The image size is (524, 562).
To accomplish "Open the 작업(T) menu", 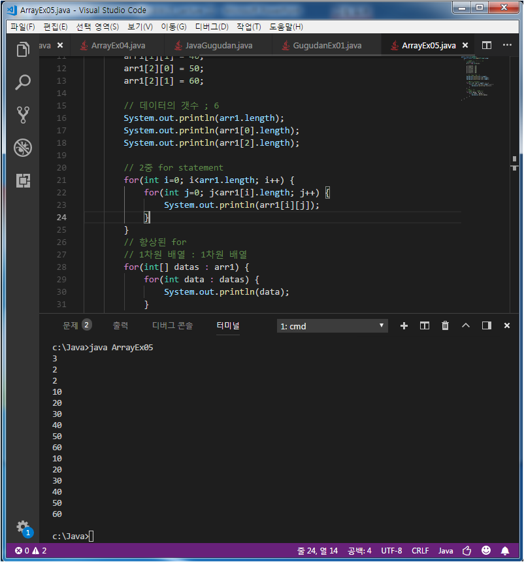I will coord(249,27).
